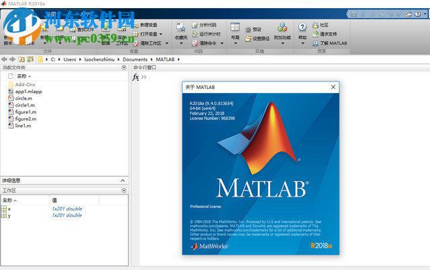The image size is (430, 270).
Task: Select the x variable grid icon in workspace
Action: tap(4, 209)
